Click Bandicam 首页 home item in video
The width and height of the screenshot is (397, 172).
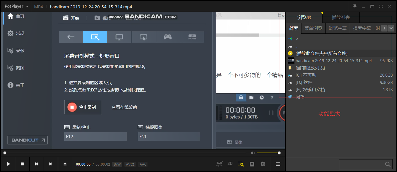point(16,16)
